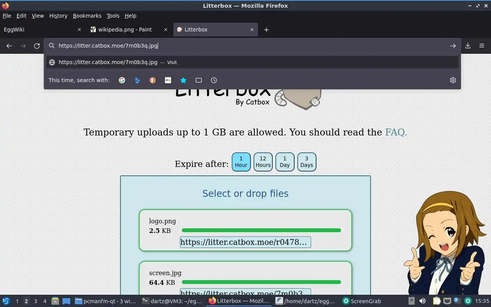Image resolution: width=491 pixels, height=307 pixels.
Task: Open the clipboard manager tray icon
Action: (x=437, y=301)
